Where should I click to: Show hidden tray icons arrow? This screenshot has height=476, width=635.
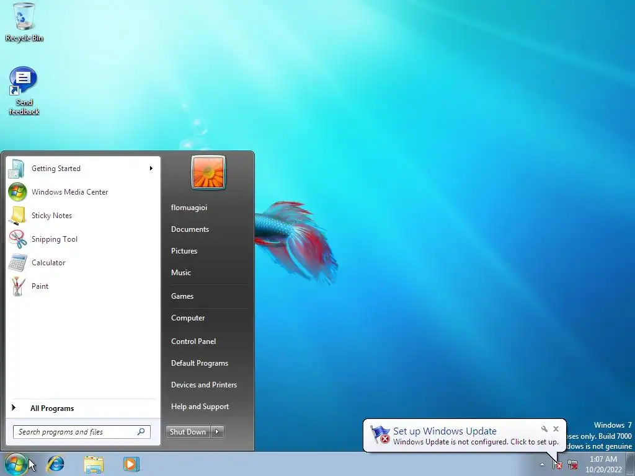coord(542,464)
